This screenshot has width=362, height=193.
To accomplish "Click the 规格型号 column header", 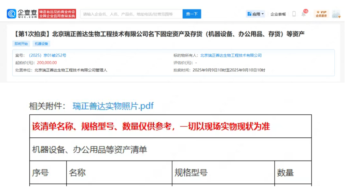I will click(x=223, y=173).
